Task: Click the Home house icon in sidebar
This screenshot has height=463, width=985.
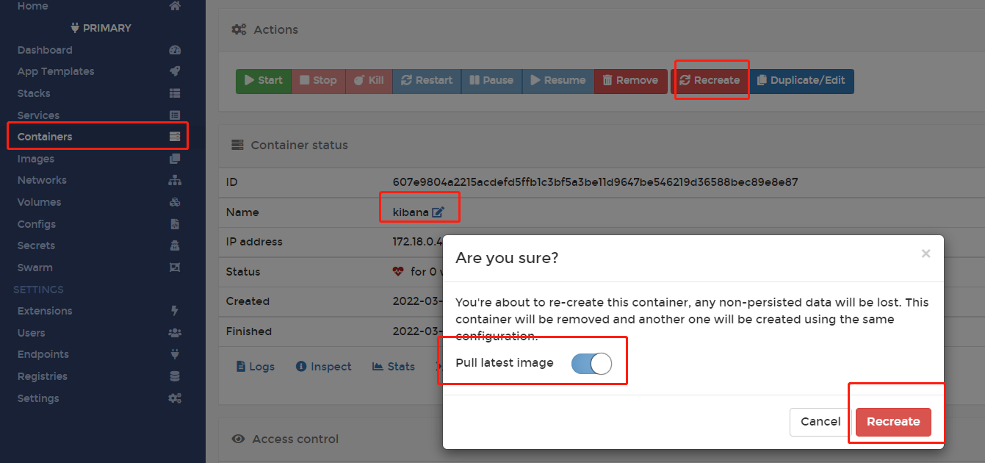Action: click(174, 7)
